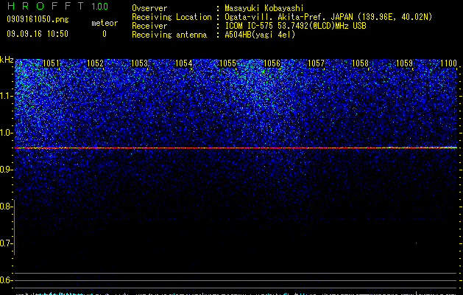The height and width of the screenshot is (295, 463).
Task: Click the file name 0909161050.png
Action: [x=38, y=19]
